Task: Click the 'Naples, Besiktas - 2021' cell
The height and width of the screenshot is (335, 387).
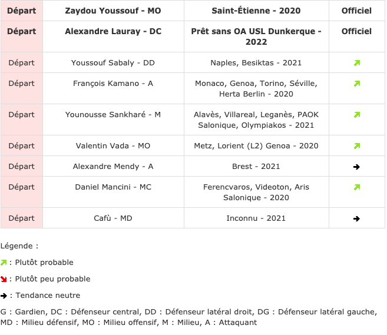Action: (256, 62)
